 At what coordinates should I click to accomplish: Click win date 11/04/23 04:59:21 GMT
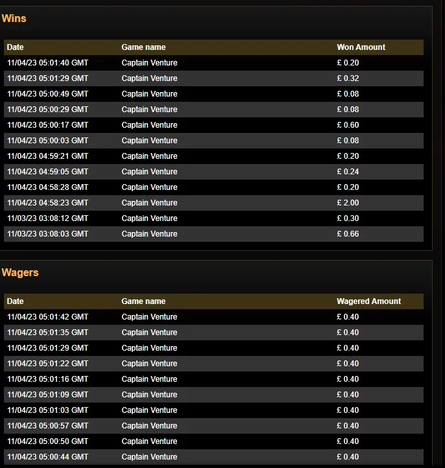[48, 156]
